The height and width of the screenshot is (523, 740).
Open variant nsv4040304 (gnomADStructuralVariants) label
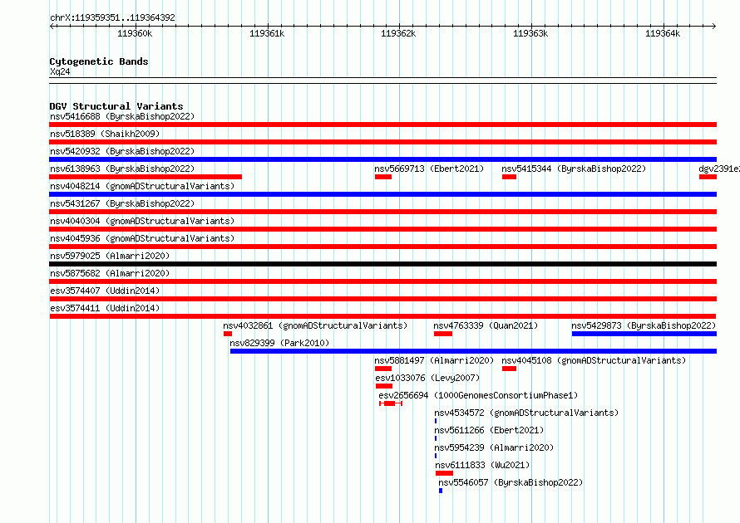(x=142, y=221)
